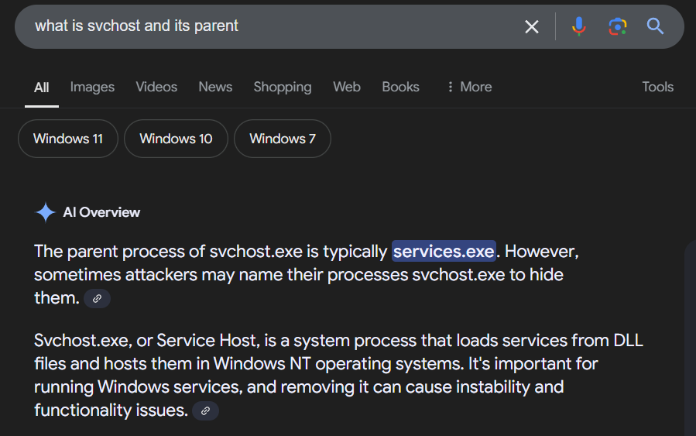
Task: Switch to the Books tab
Action: 400,87
